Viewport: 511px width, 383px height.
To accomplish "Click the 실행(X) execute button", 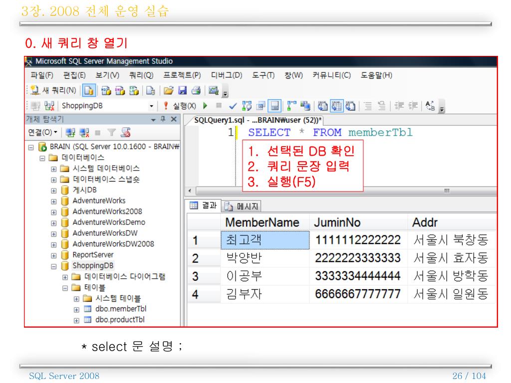I will [180, 106].
